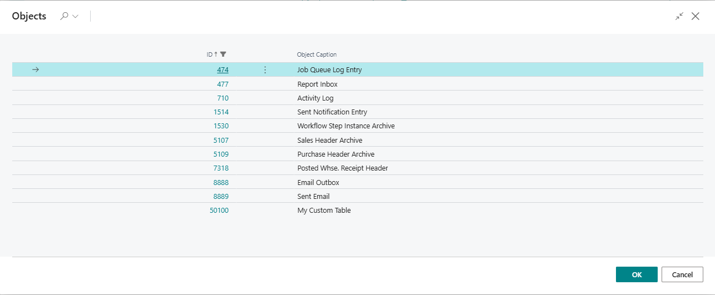Open ID link 8889
The image size is (715, 295).
(x=221, y=197)
